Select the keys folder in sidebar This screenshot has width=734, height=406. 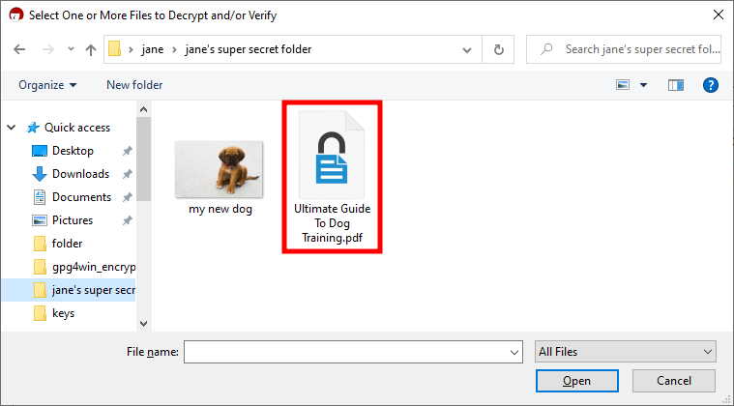[63, 313]
